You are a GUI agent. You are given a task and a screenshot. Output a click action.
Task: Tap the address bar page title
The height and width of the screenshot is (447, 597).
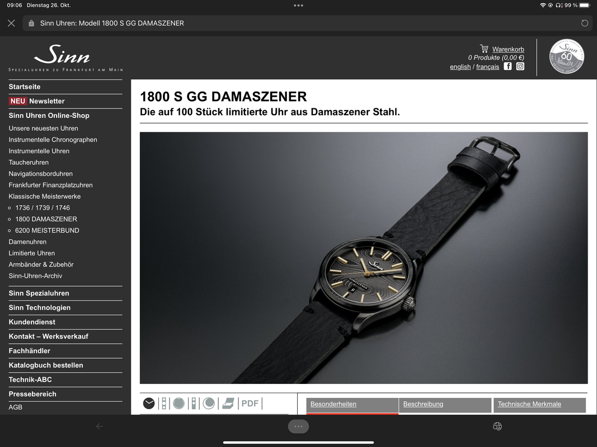pos(112,23)
